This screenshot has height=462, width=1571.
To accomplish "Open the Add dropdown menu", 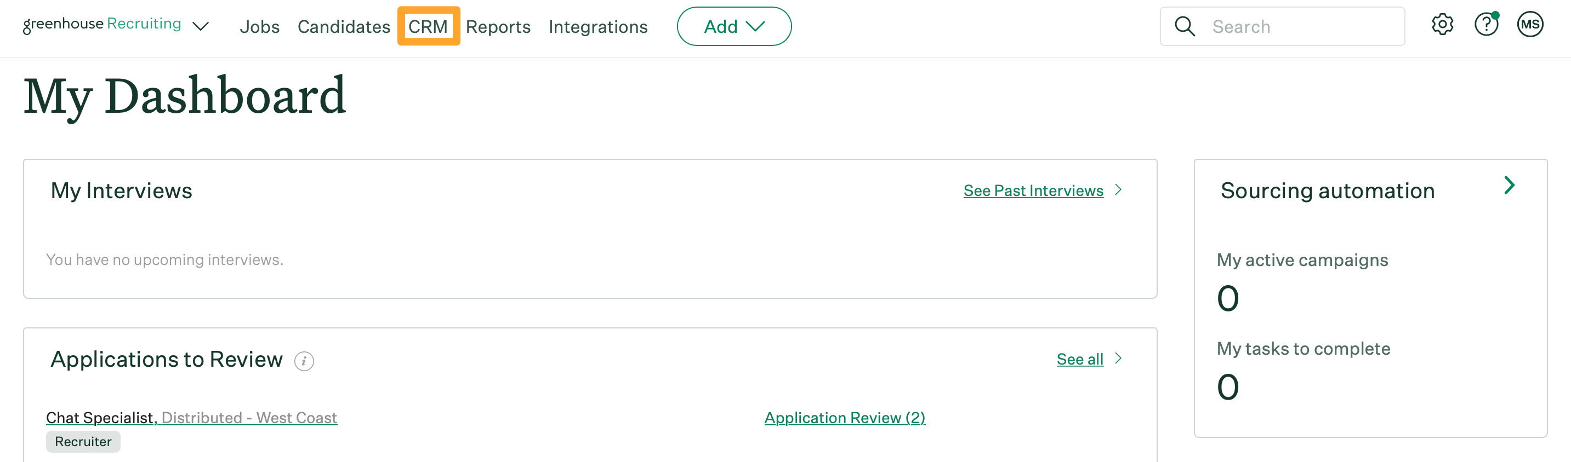I will [x=733, y=26].
